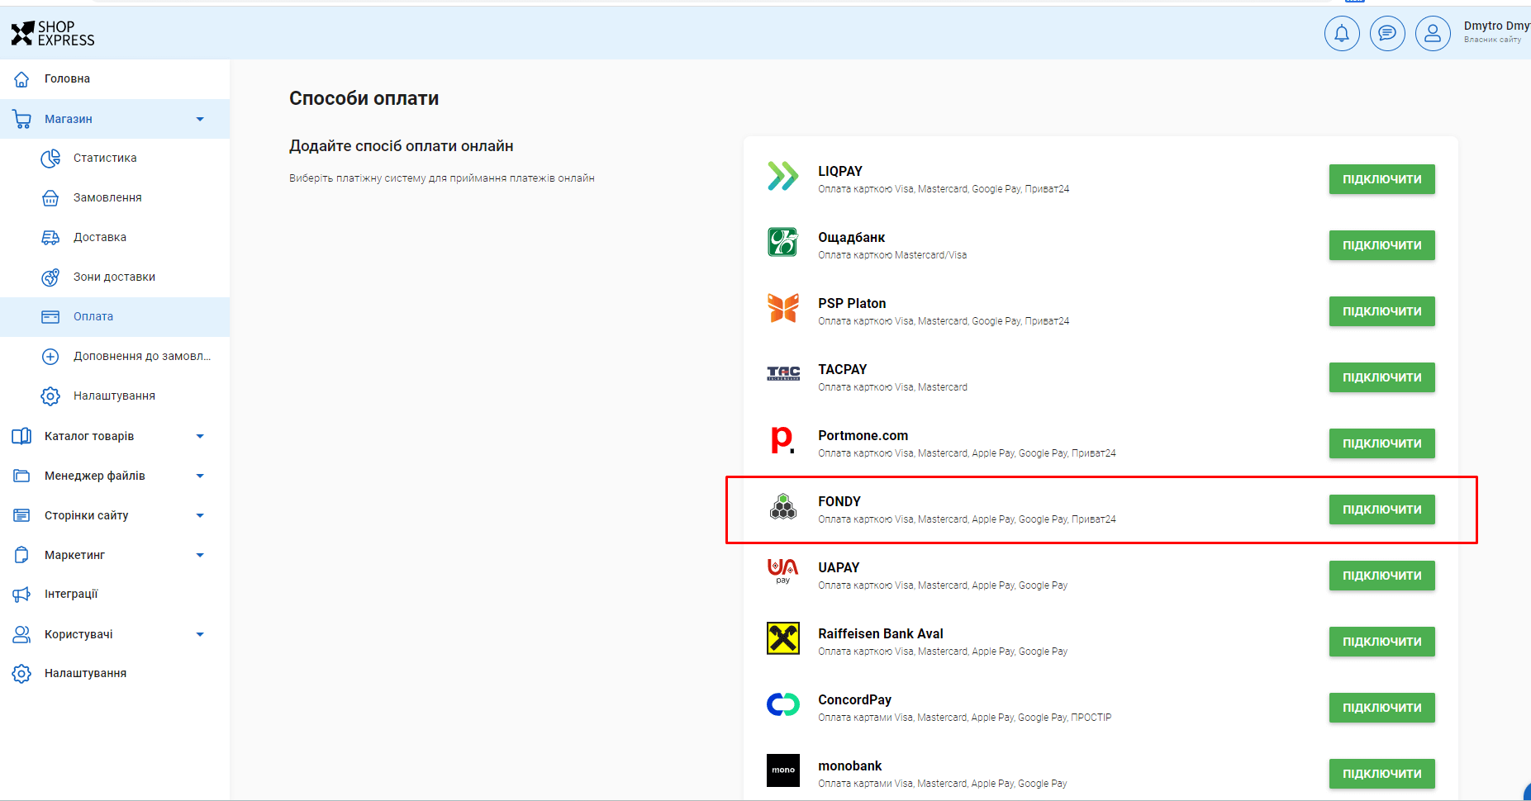Click Доповнення до замовл… sidebar text
The image size is (1531, 801).
click(142, 356)
